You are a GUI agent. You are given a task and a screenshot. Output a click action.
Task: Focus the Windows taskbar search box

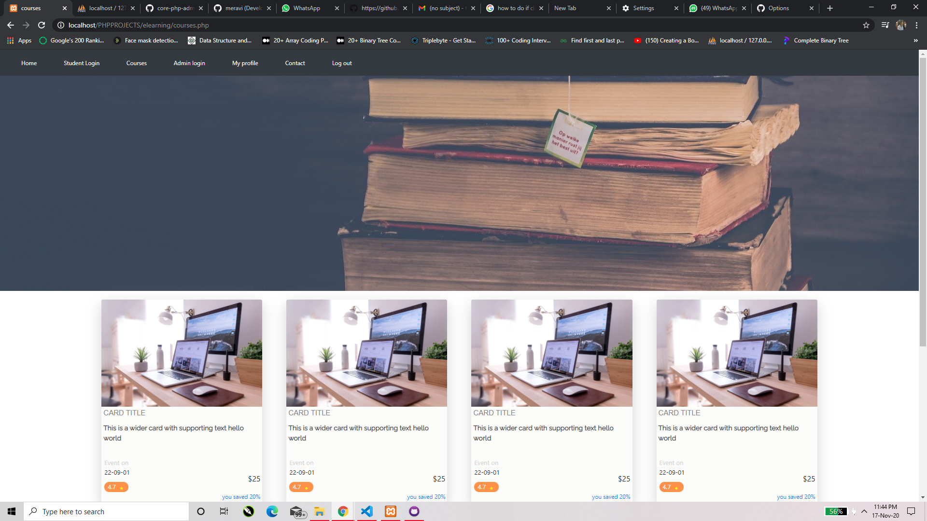pos(106,511)
